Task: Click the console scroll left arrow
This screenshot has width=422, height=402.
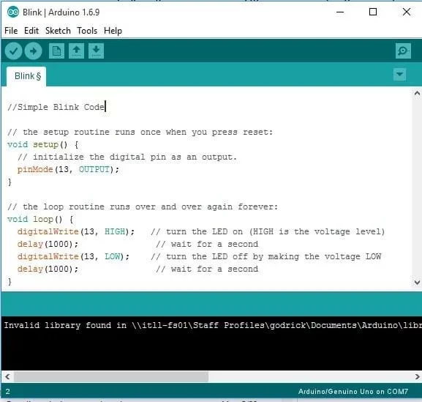Action: coord(7,376)
